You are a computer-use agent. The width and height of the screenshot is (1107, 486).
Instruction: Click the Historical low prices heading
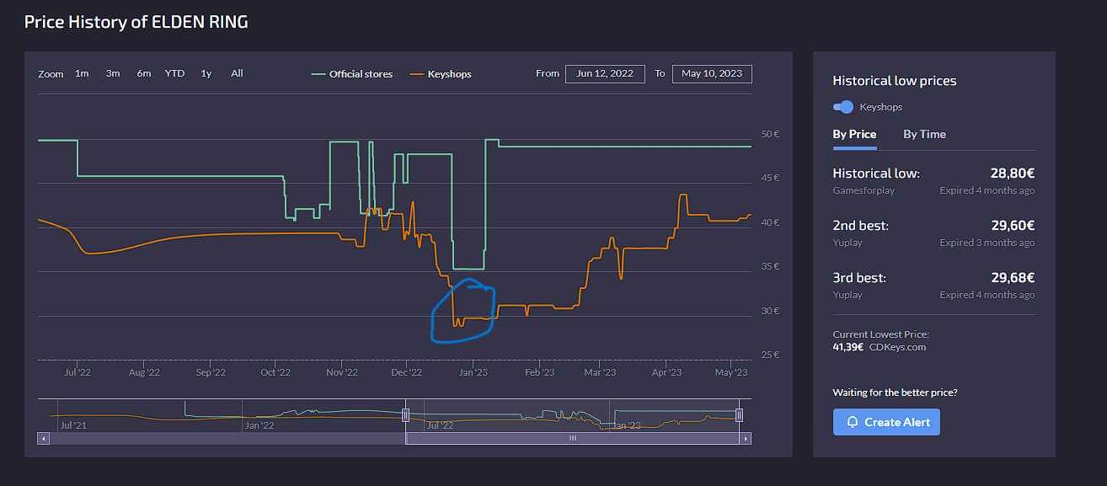tap(895, 81)
